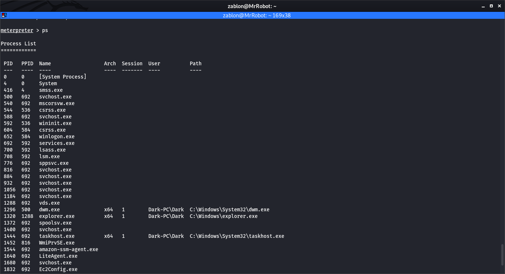Image resolution: width=505 pixels, height=274 pixels.
Task: Click the PID column header
Action: (8, 63)
